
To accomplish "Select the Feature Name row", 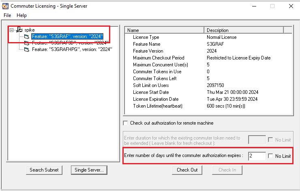I will 208,44.
